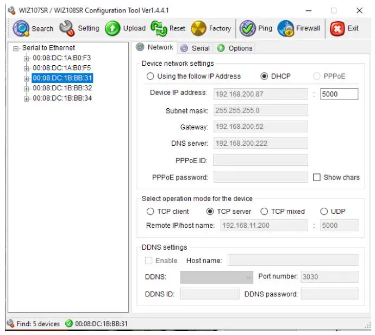Click the DNS server field
Viewport: 375px width, 335px height.
click(x=261, y=144)
